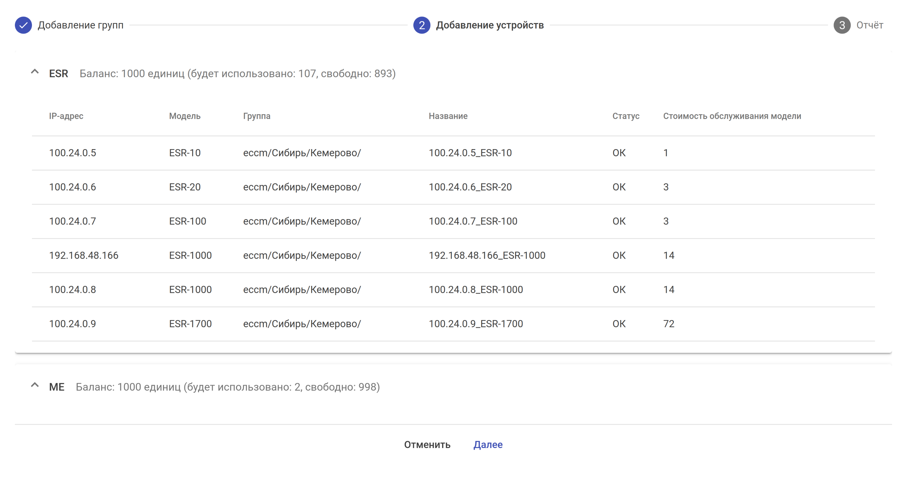Screen dimensions: 906x479
Task: Go to the 'Отчёт' step label
Action: click(869, 25)
